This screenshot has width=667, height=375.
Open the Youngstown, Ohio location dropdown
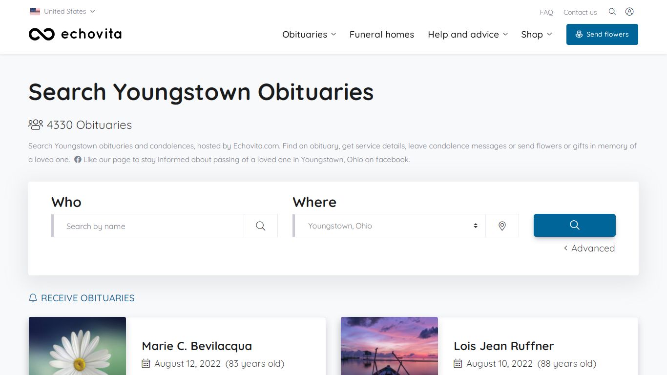tap(390, 226)
